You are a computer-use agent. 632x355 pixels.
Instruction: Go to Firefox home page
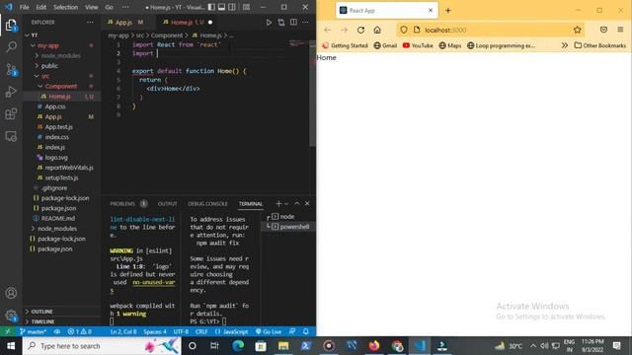click(377, 30)
